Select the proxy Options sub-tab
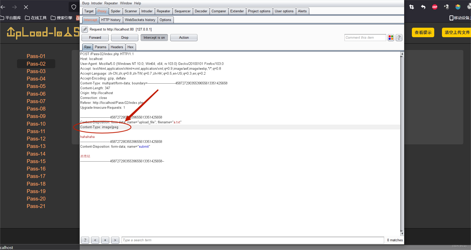This screenshot has height=250, width=471. coord(165,20)
